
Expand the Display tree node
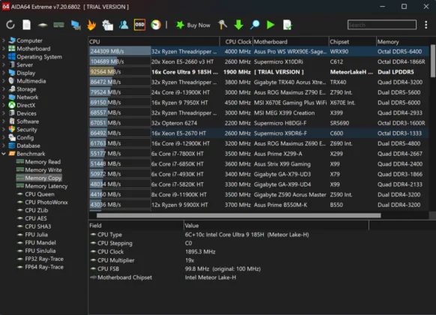4,73
